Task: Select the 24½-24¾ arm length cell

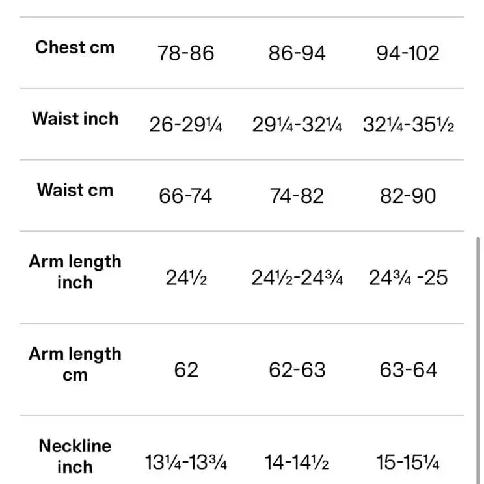Action: tap(297, 278)
